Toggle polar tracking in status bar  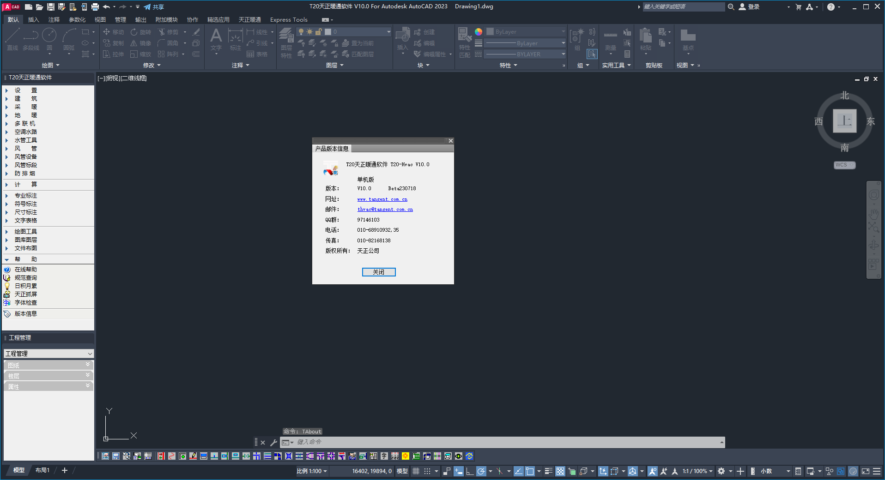(481, 471)
